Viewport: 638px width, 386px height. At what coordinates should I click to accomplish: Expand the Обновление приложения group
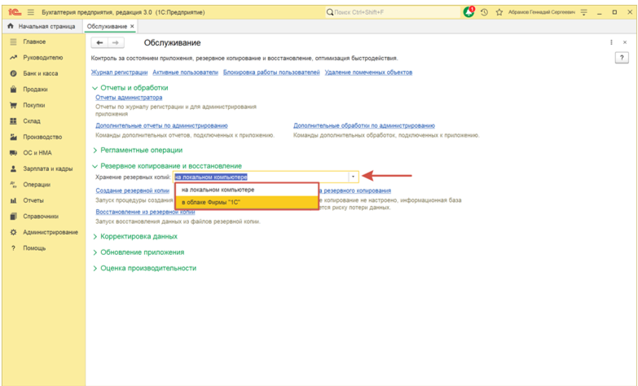139,252
